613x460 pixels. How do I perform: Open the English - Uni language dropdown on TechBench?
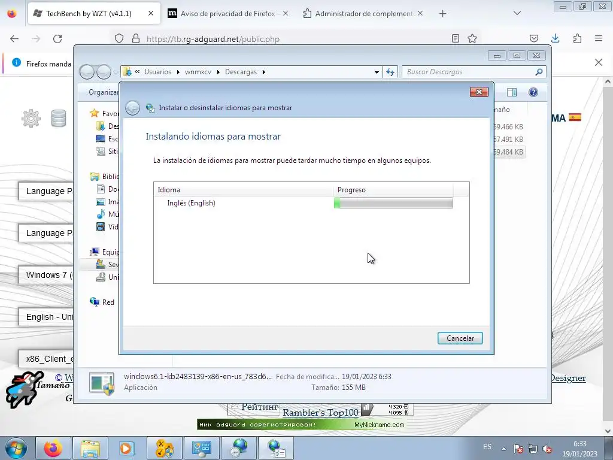[x=46, y=317]
